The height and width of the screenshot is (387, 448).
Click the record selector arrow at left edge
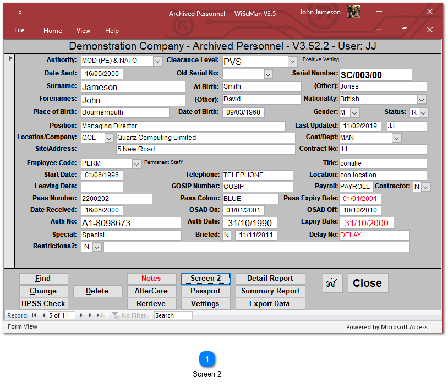click(10, 58)
